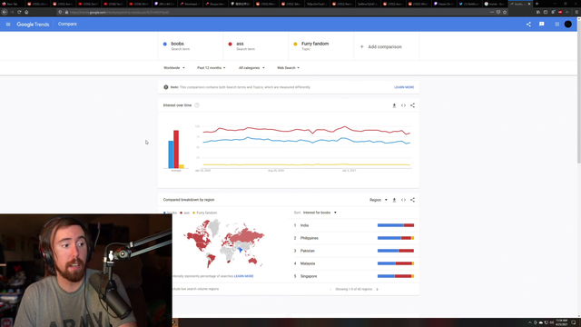Click LEARN MORE below the world map
Viewport: 581px width, 327px height.
[244, 276]
